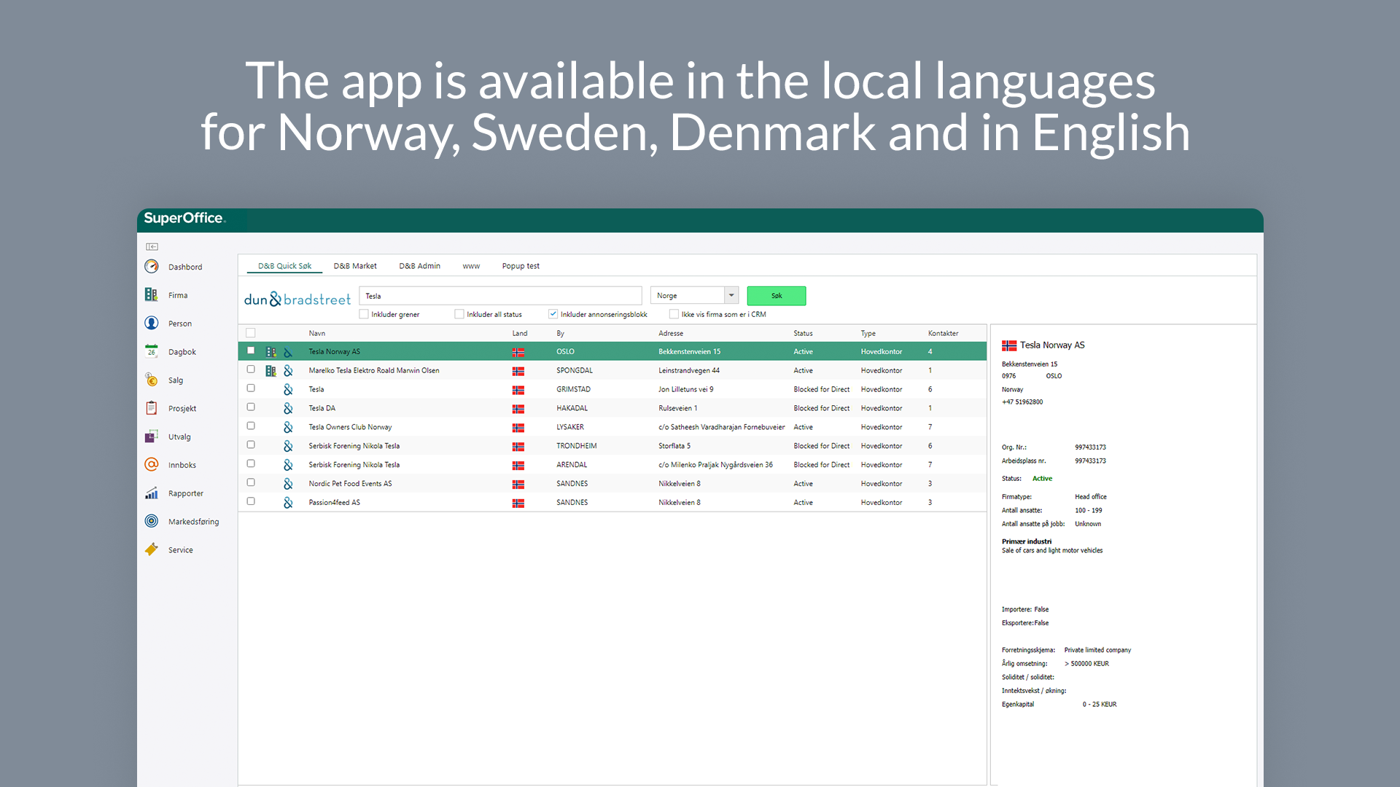Sort by Status column header
Image resolution: width=1400 pixels, height=787 pixels.
(803, 333)
